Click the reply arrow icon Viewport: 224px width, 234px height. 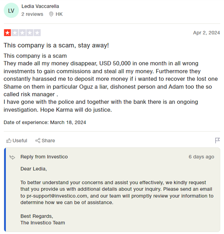(x=12, y=157)
